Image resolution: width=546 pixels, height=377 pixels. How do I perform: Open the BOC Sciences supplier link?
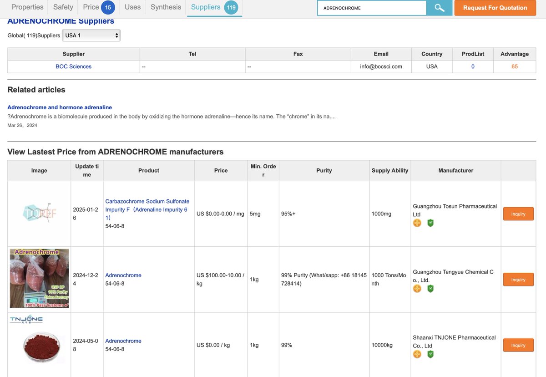pyautogui.click(x=74, y=66)
